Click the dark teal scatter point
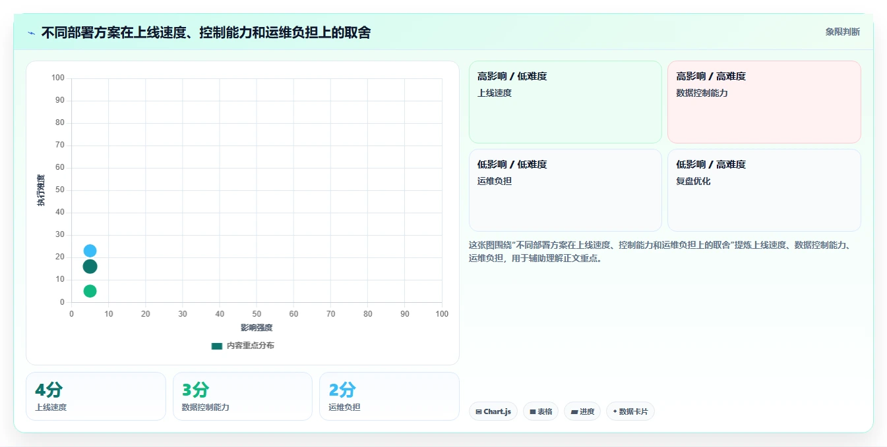 coord(90,267)
